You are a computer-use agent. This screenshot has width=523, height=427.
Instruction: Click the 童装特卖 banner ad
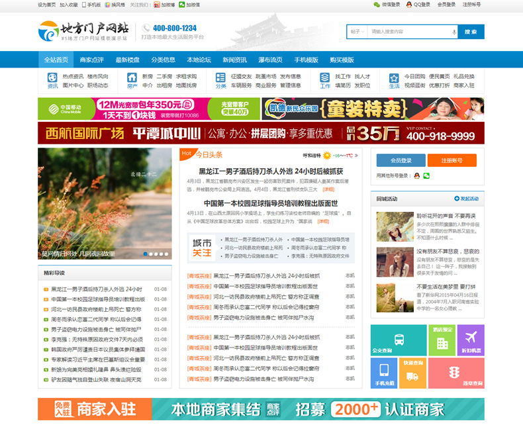(373, 109)
